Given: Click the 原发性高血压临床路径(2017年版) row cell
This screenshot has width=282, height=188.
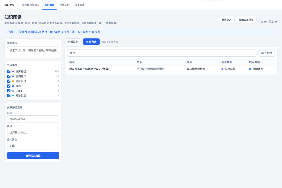Looking at the screenshot, I should (x=89, y=69).
